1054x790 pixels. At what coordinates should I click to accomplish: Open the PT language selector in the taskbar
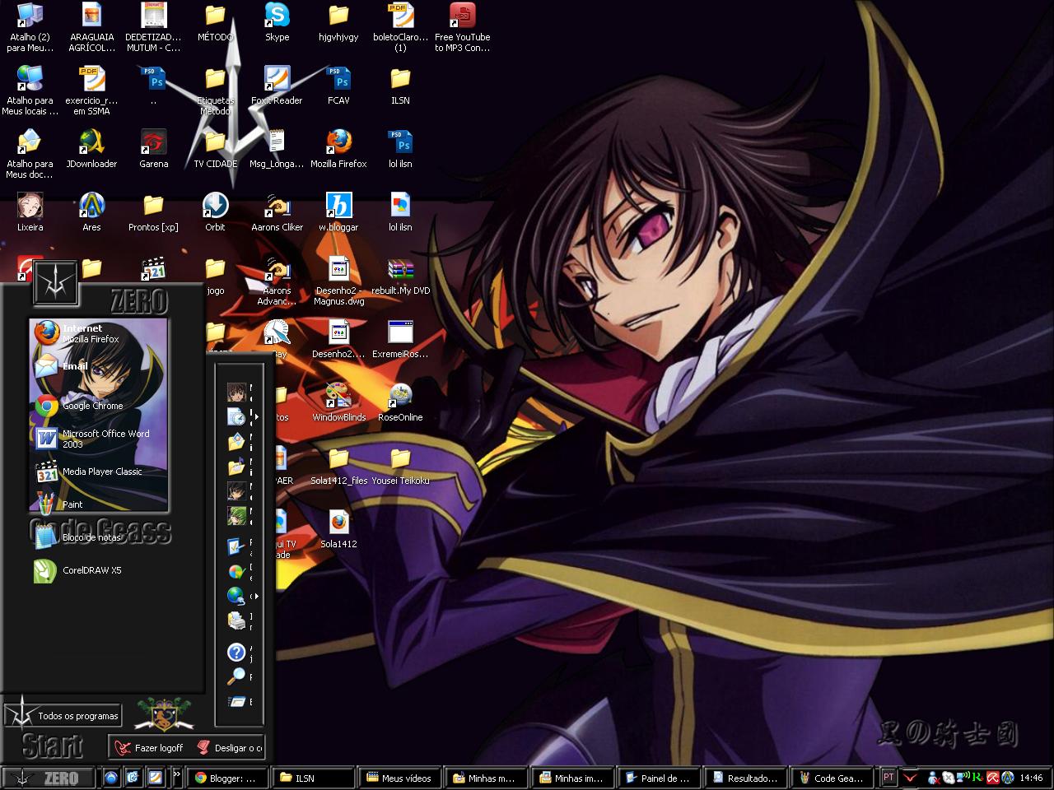click(x=888, y=776)
